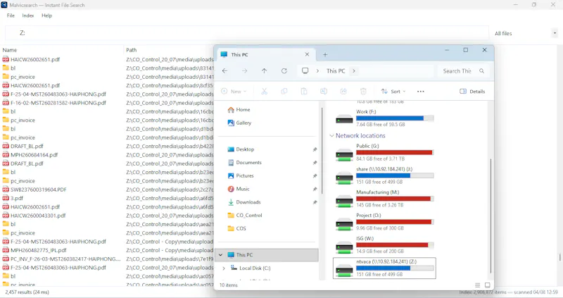Sort results by the Path column header
Viewport: 563px width, 298px height.
(132, 50)
